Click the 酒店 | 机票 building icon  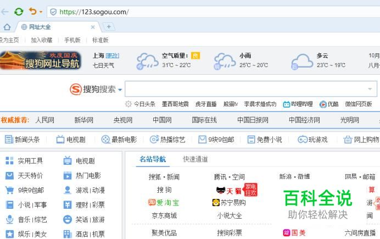pyautogui.click(x=68, y=234)
